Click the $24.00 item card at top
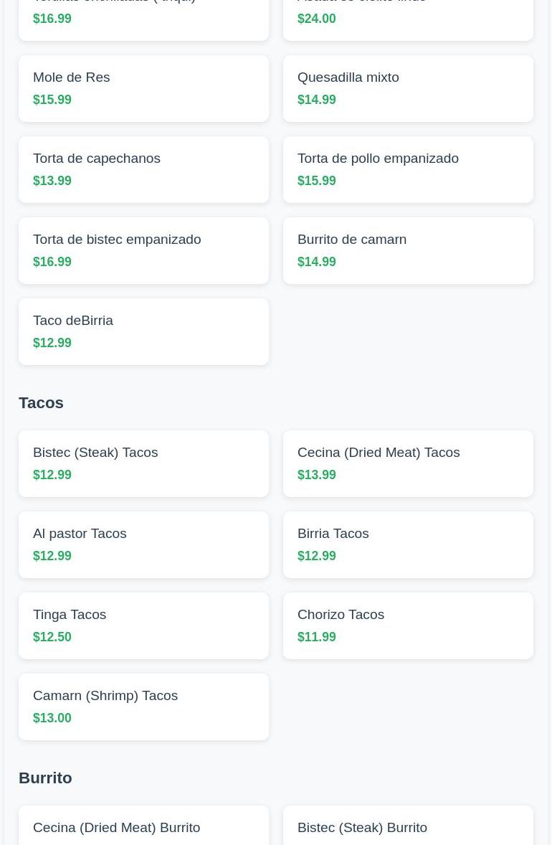The width and height of the screenshot is (552, 845). [408, 17]
